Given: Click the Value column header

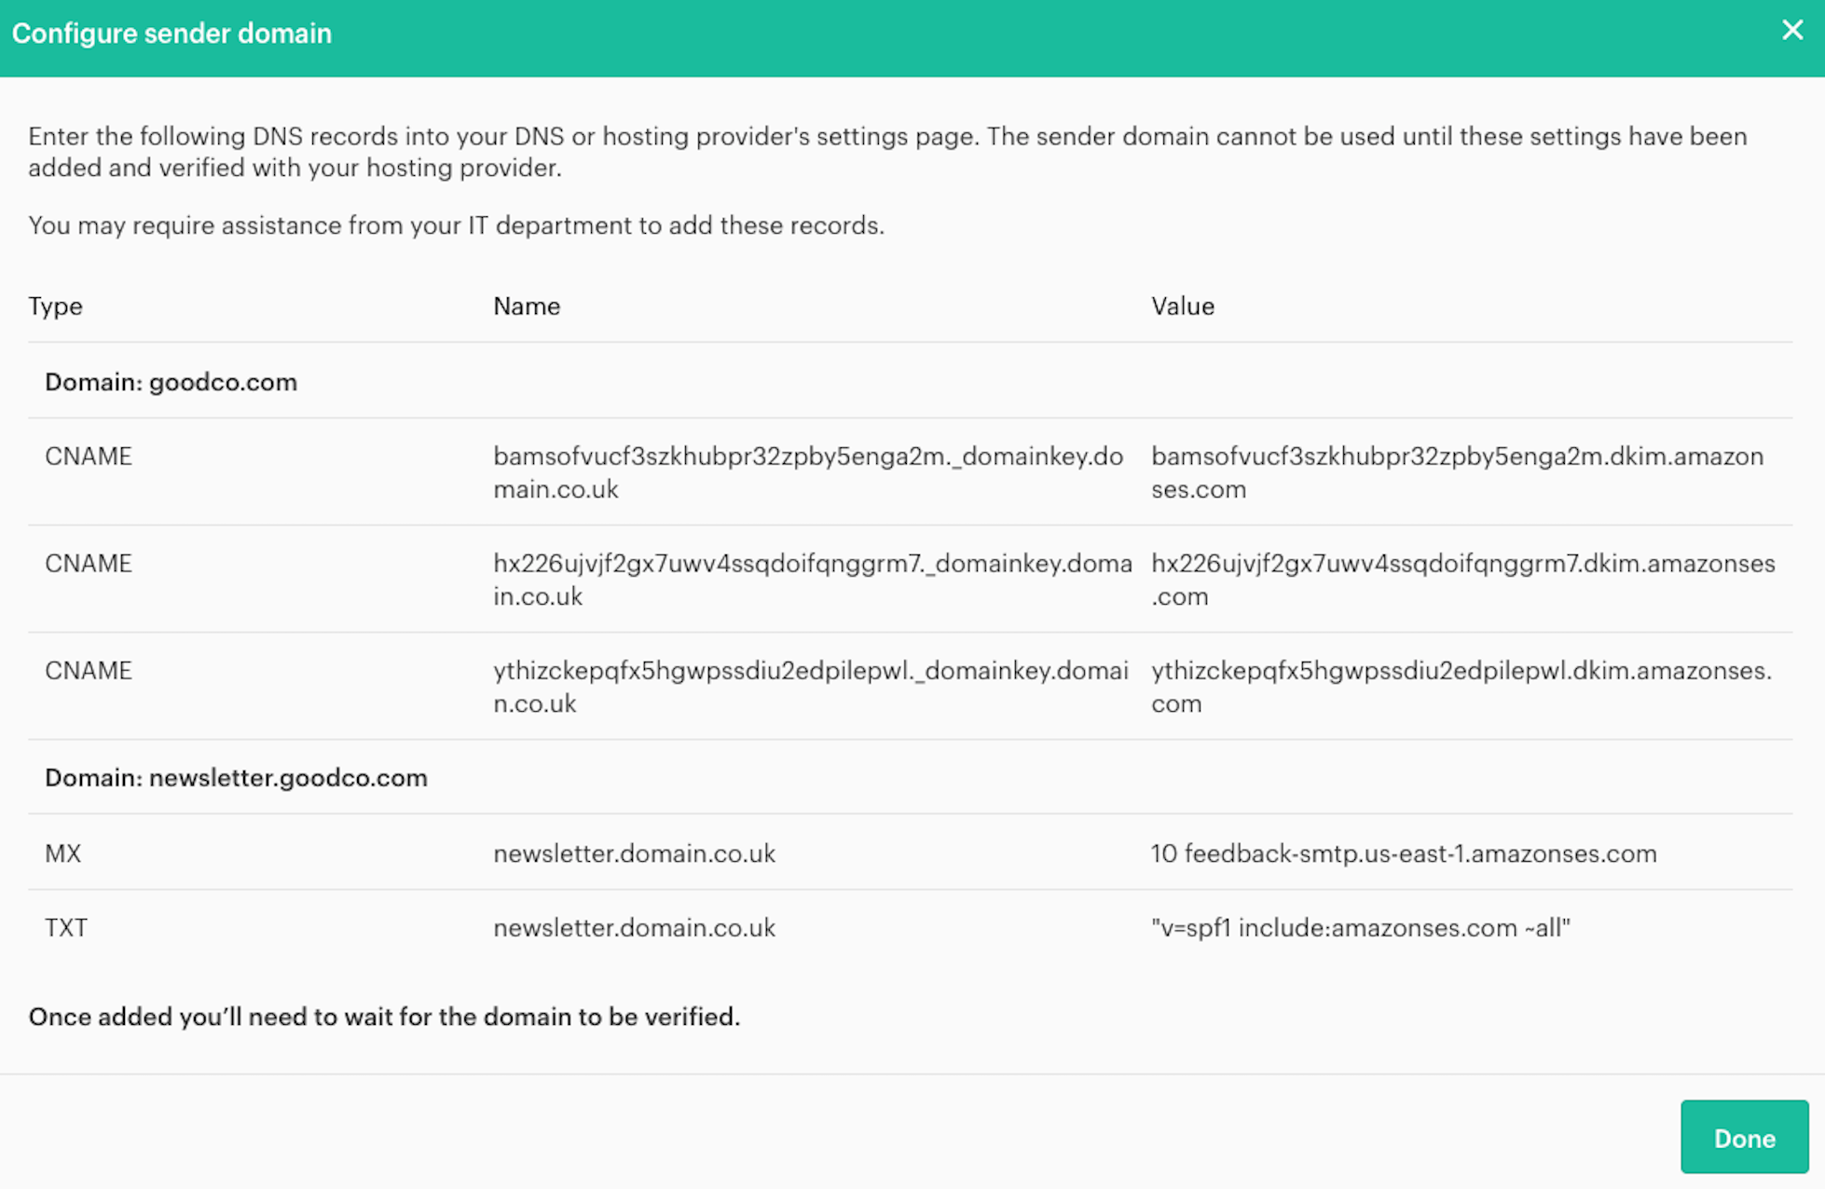Looking at the screenshot, I should (1182, 307).
